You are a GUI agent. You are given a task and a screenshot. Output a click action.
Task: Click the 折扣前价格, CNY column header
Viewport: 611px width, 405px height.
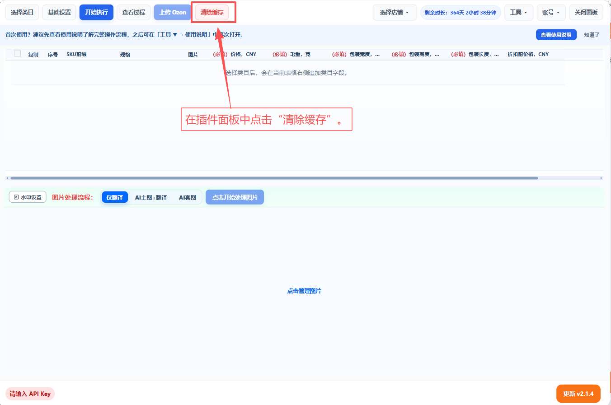[x=528, y=54]
